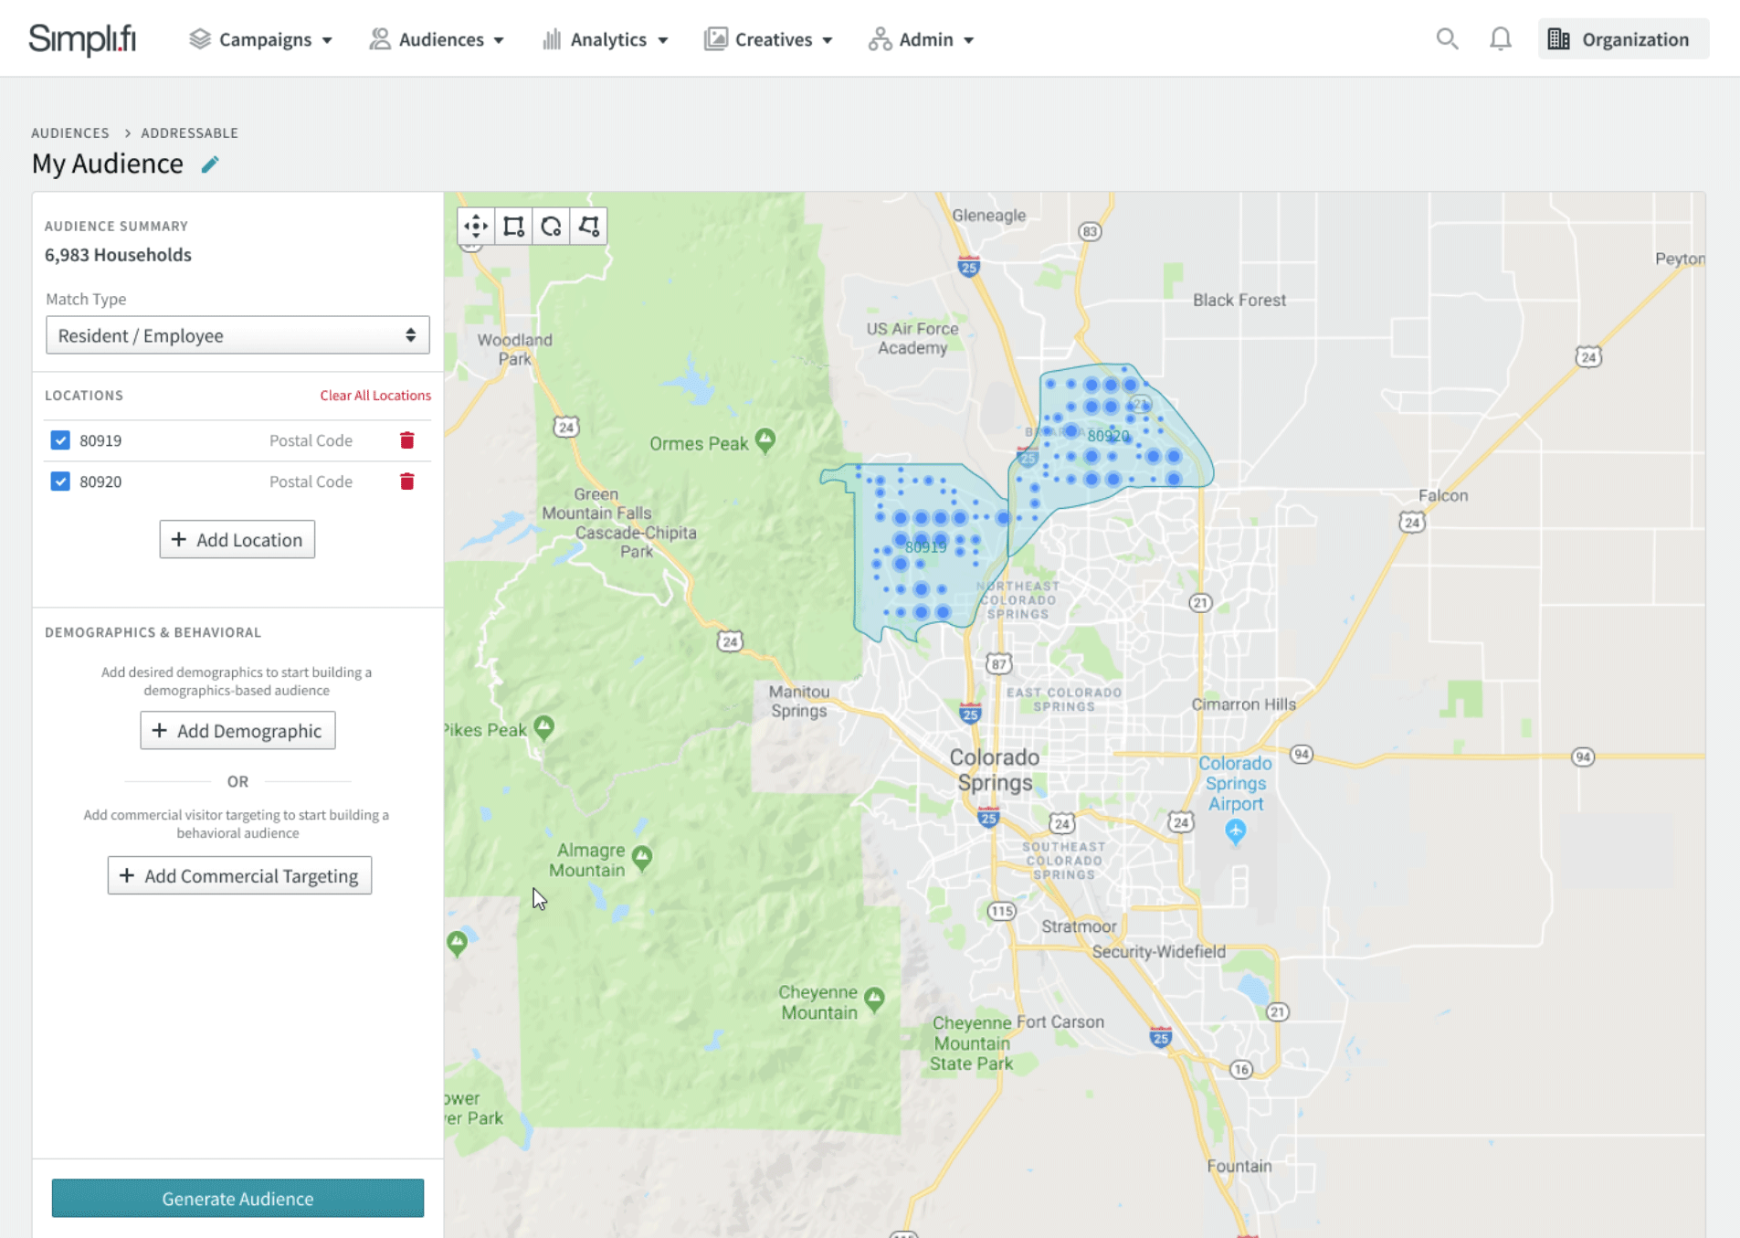The image size is (1740, 1238).
Task: Open the Match Type dropdown
Action: point(237,335)
